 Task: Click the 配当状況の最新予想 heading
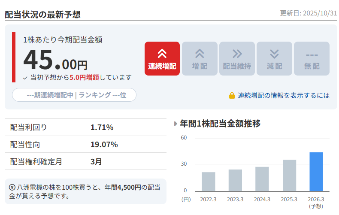pos(42,14)
